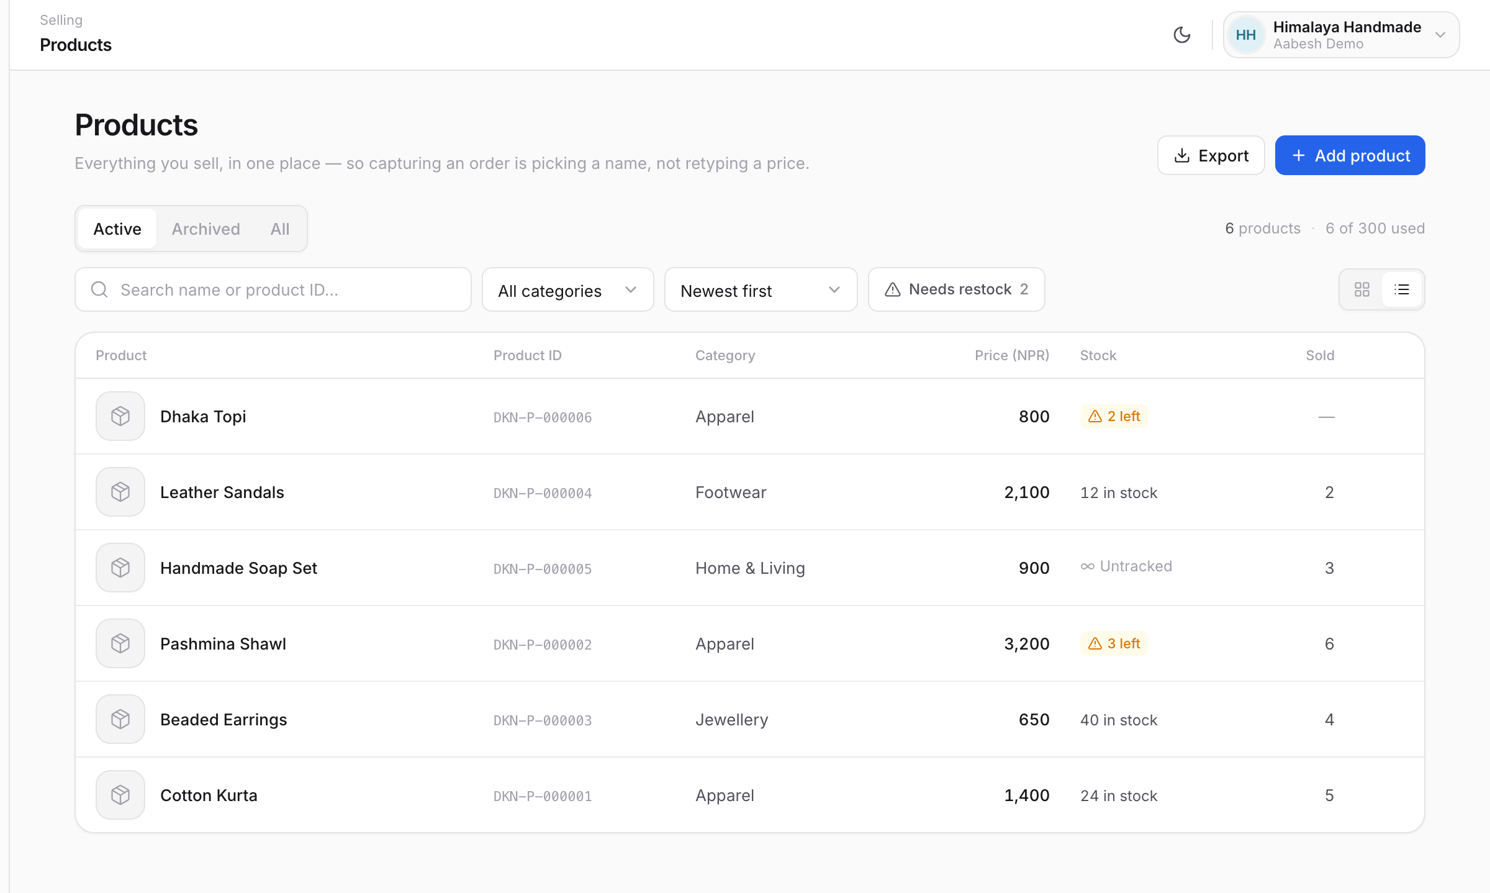
Task: Expand the Himalaya Handmade account chevron
Action: (x=1440, y=35)
